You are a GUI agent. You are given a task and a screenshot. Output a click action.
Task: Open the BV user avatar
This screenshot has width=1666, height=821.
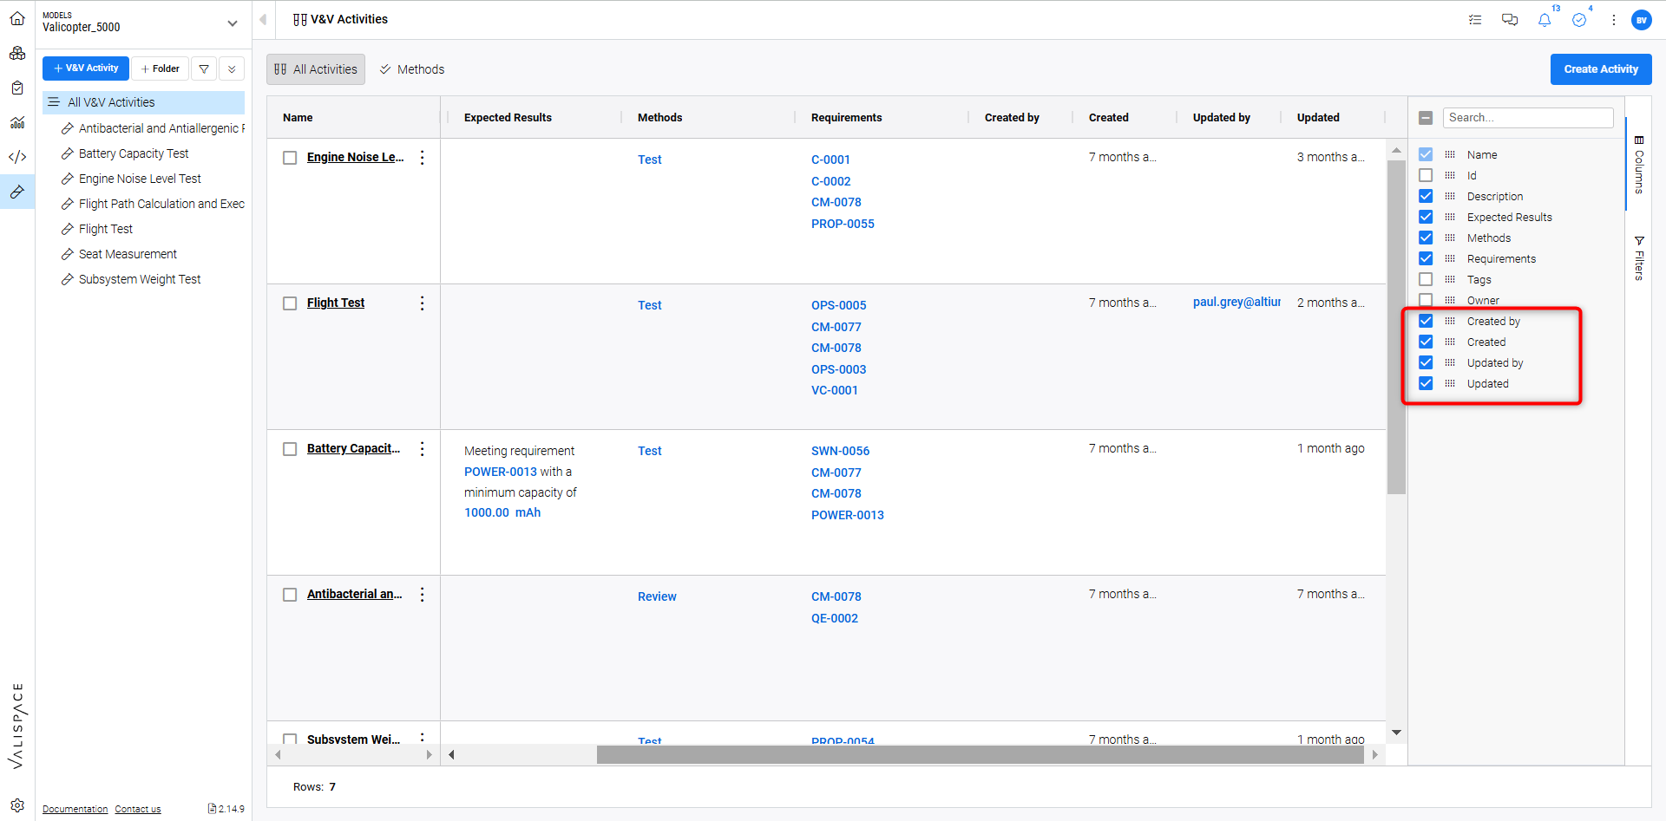[x=1641, y=20]
